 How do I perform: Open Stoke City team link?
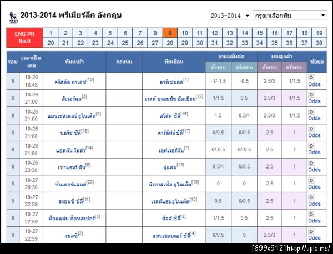[170, 116]
